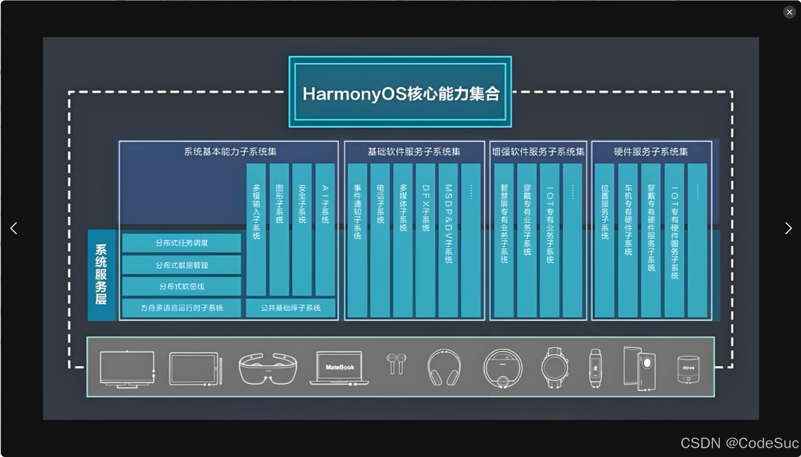Select the smartwatch icon

point(555,368)
